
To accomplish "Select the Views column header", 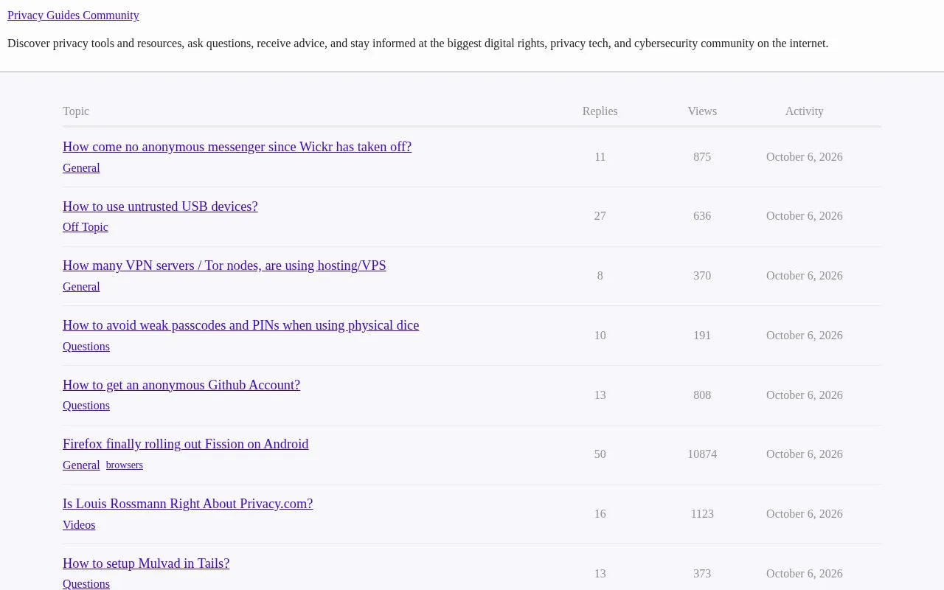I will pyautogui.click(x=702, y=111).
